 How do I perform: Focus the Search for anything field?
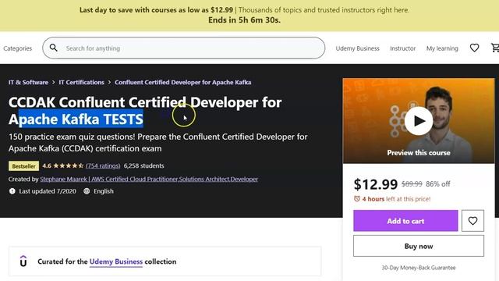[x=184, y=48]
